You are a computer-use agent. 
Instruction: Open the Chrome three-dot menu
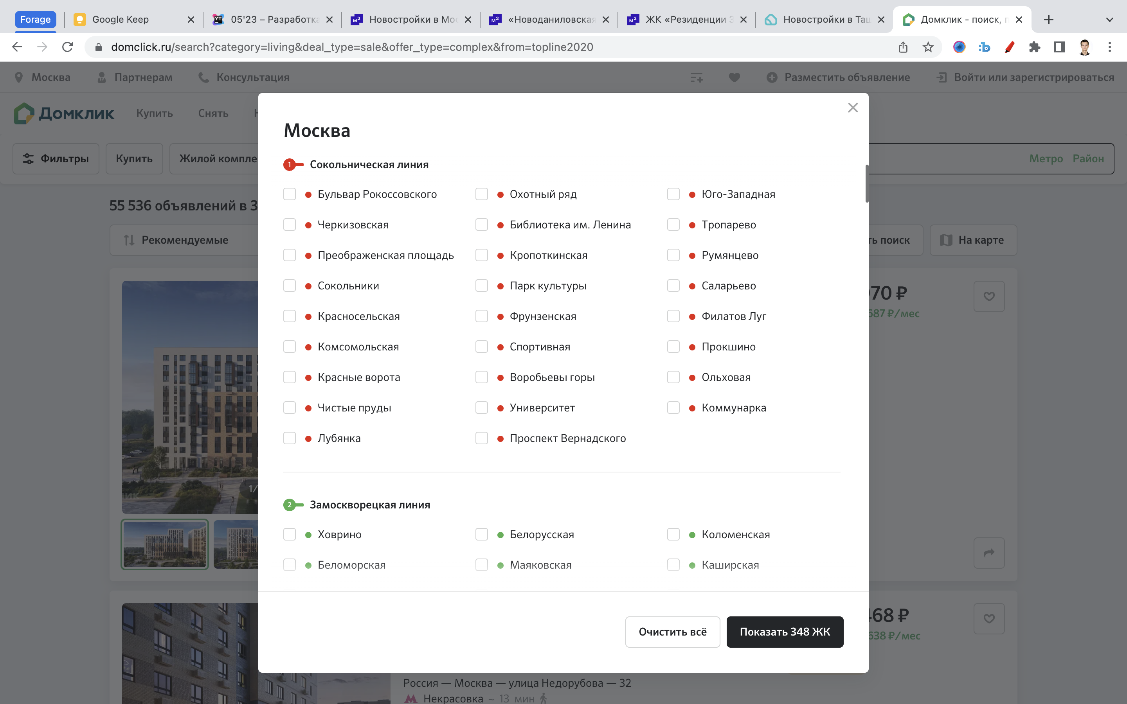click(x=1110, y=47)
